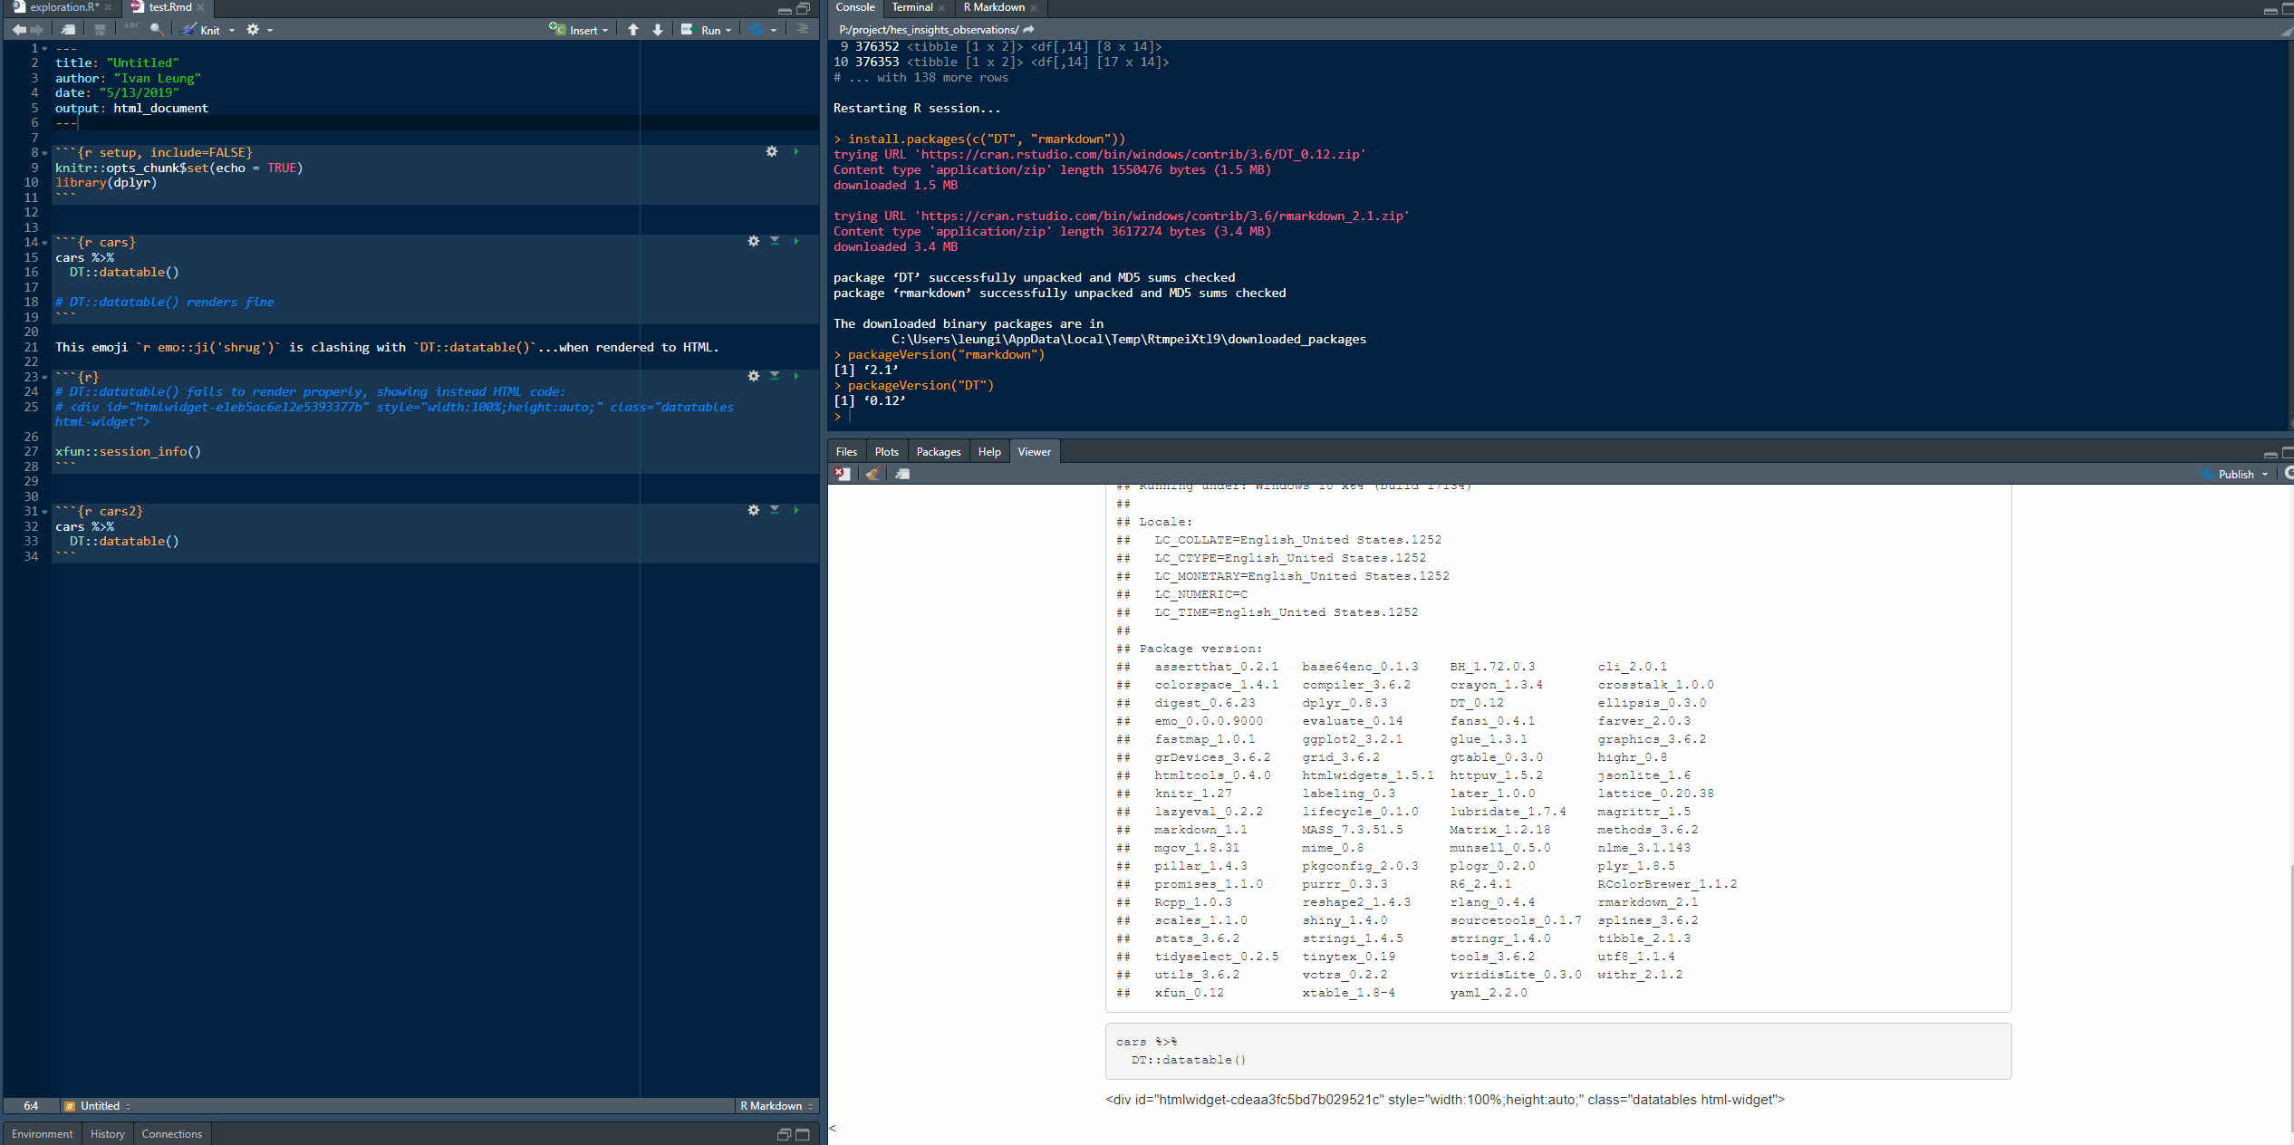
Task: Close the R Markdown output tab
Action: [x=1034, y=7]
